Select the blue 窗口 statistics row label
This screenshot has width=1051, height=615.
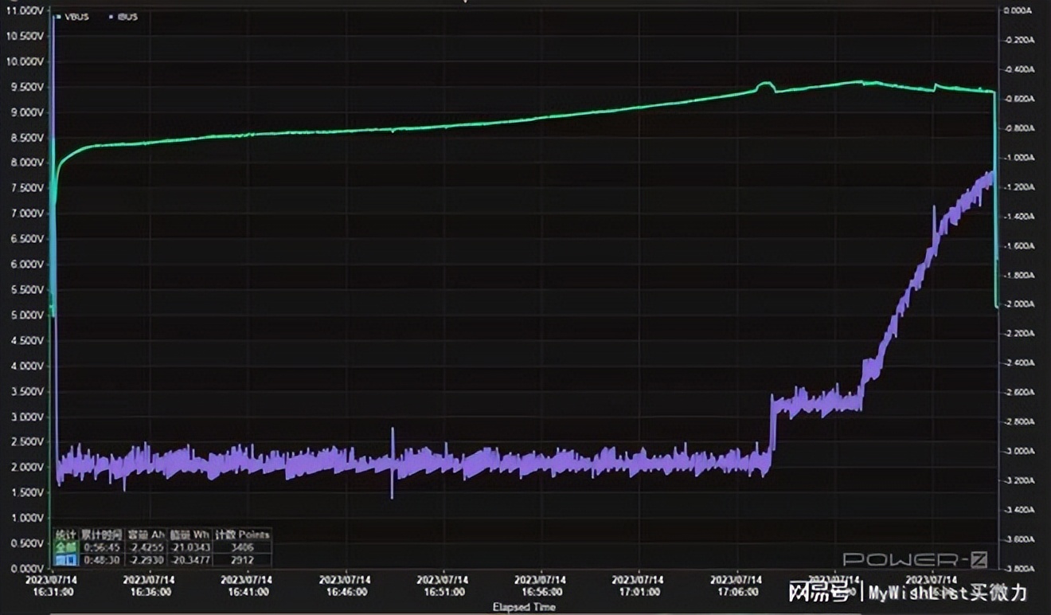click(64, 559)
